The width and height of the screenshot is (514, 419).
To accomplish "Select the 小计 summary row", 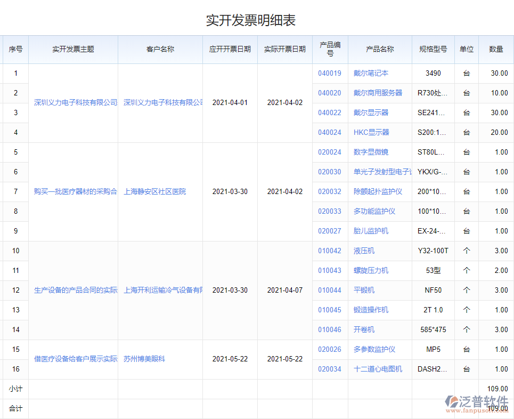I will [x=15, y=389].
